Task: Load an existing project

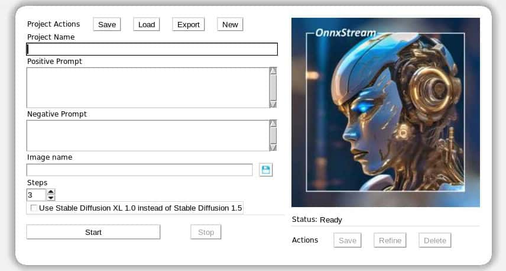Action: click(147, 24)
